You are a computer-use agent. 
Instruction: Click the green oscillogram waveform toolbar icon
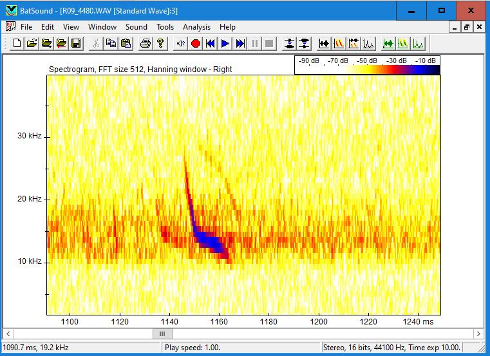[x=388, y=43]
